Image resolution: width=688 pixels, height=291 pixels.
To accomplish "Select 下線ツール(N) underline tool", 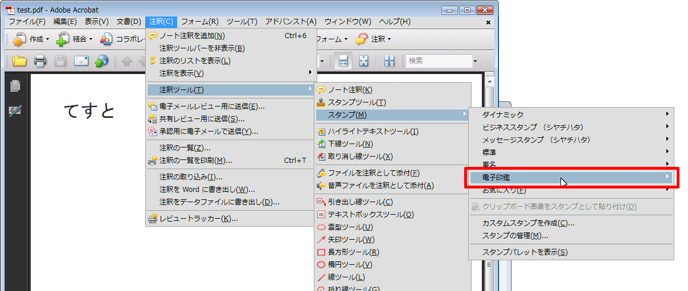I will (394, 144).
